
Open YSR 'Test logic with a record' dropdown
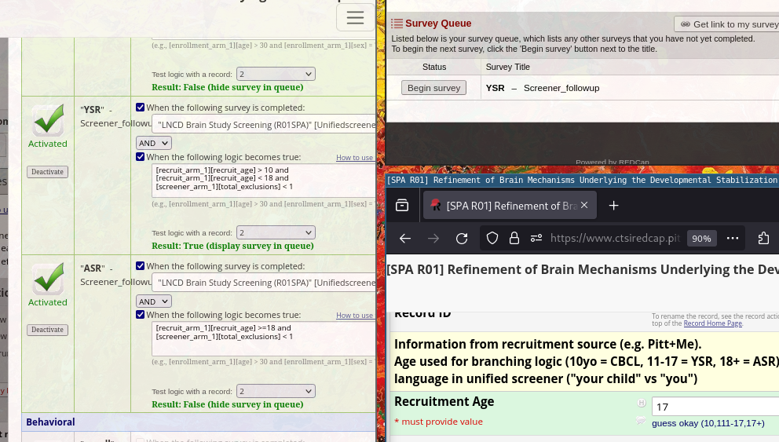[276, 232]
